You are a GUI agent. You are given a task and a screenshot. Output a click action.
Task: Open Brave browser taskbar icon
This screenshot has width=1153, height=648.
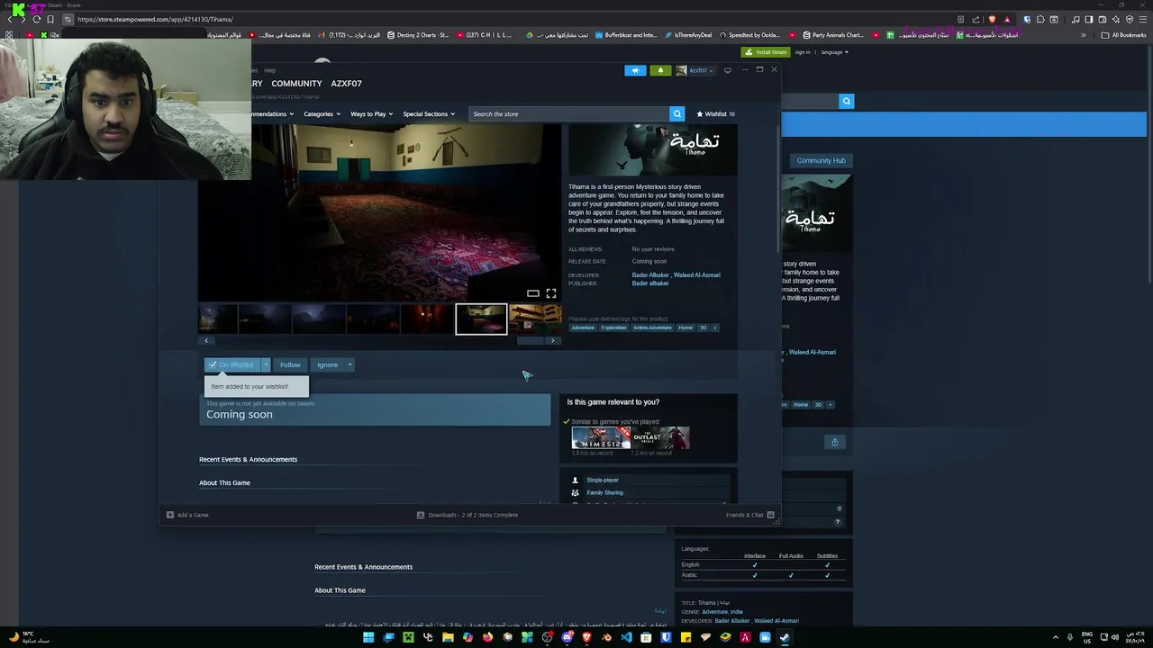click(x=586, y=637)
